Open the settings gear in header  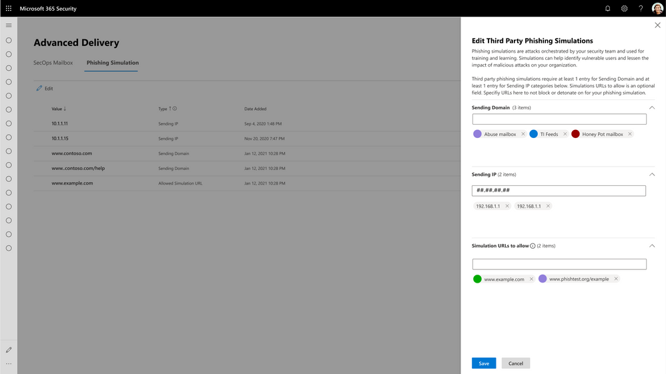click(x=624, y=9)
